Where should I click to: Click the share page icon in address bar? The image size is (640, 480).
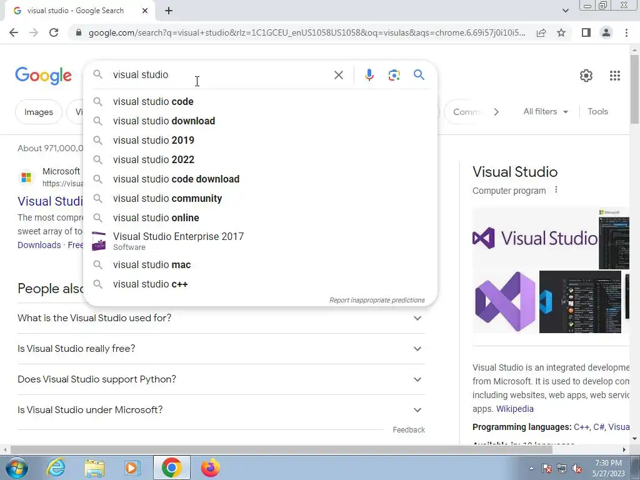point(541,32)
